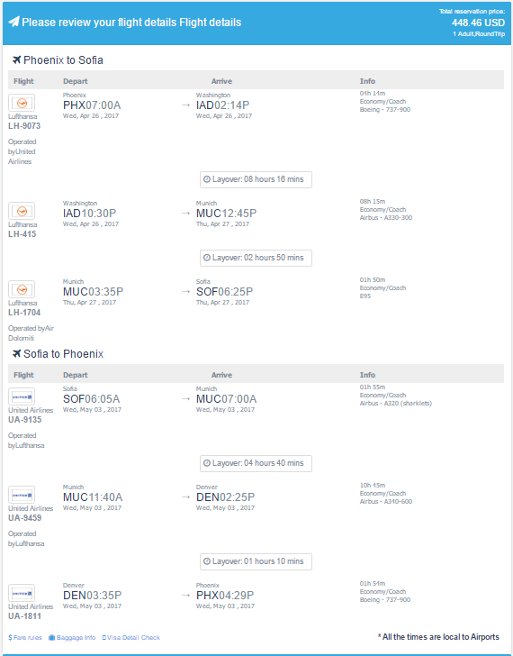Click flight number LH-415

tap(22, 234)
